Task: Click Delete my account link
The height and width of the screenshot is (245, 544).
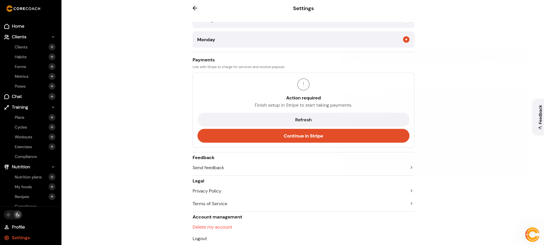Action: [212, 227]
